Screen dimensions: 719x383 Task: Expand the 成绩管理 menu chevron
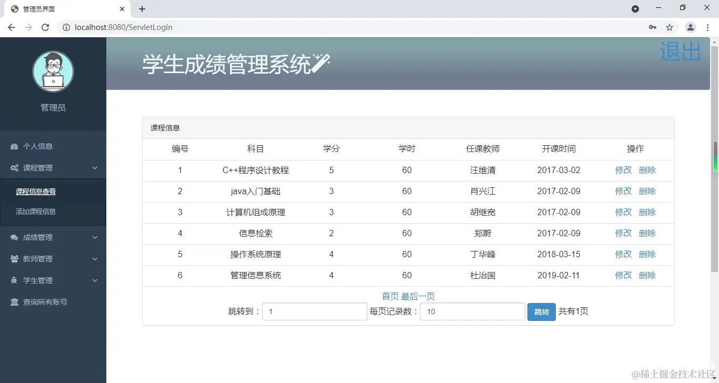pos(95,237)
